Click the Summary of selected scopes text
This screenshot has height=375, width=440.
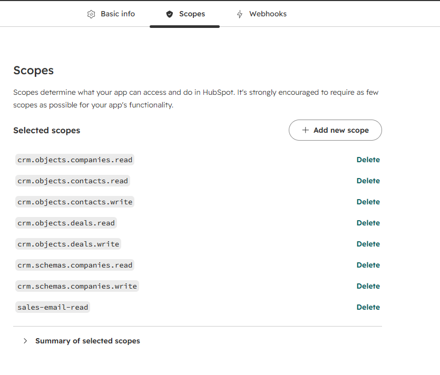coord(87,341)
